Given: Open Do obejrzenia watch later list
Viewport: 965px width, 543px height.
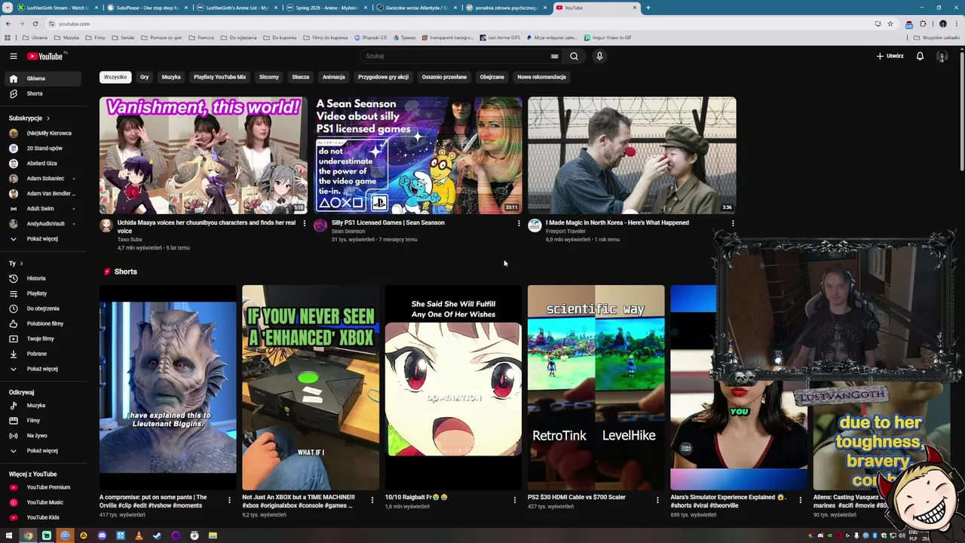Looking at the screenshot, I should coord(41,308).
